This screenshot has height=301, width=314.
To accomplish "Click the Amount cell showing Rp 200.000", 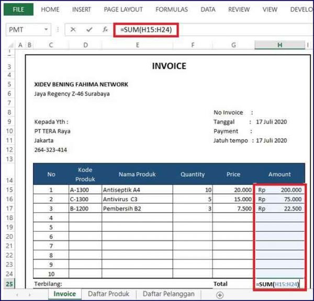I will (279, 190).
